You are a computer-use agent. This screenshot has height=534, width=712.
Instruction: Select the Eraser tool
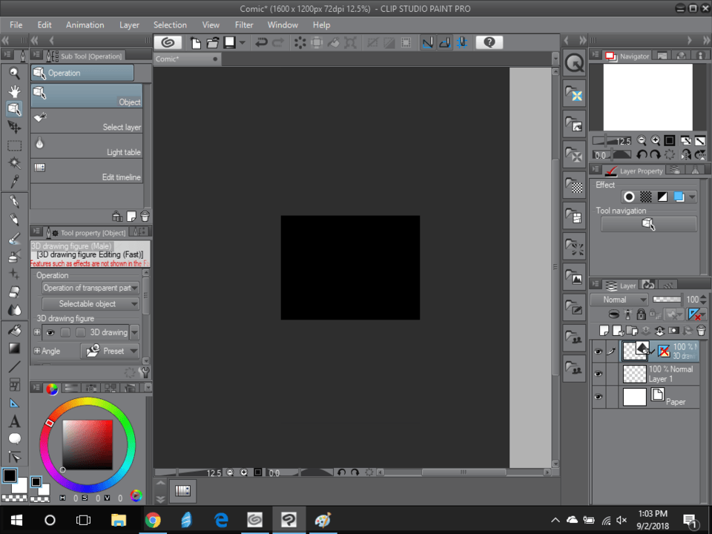click(15, 292)
